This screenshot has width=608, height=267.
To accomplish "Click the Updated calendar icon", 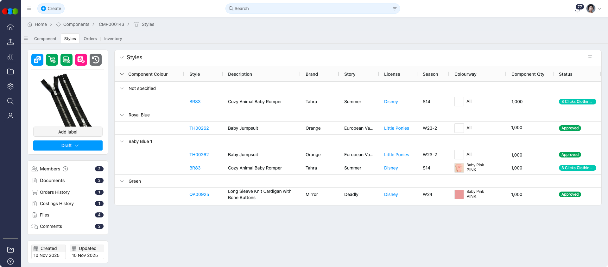I will [74, 248].
